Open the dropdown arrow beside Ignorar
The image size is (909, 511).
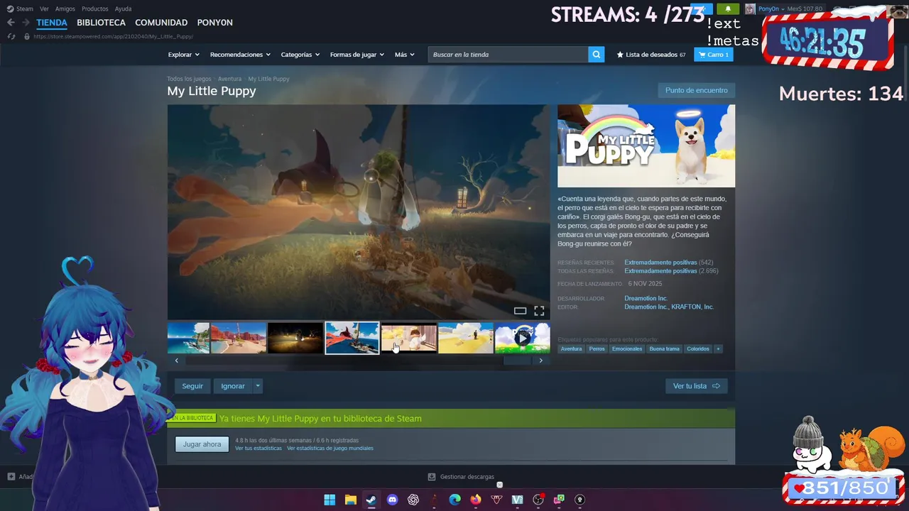click(258, 386)
